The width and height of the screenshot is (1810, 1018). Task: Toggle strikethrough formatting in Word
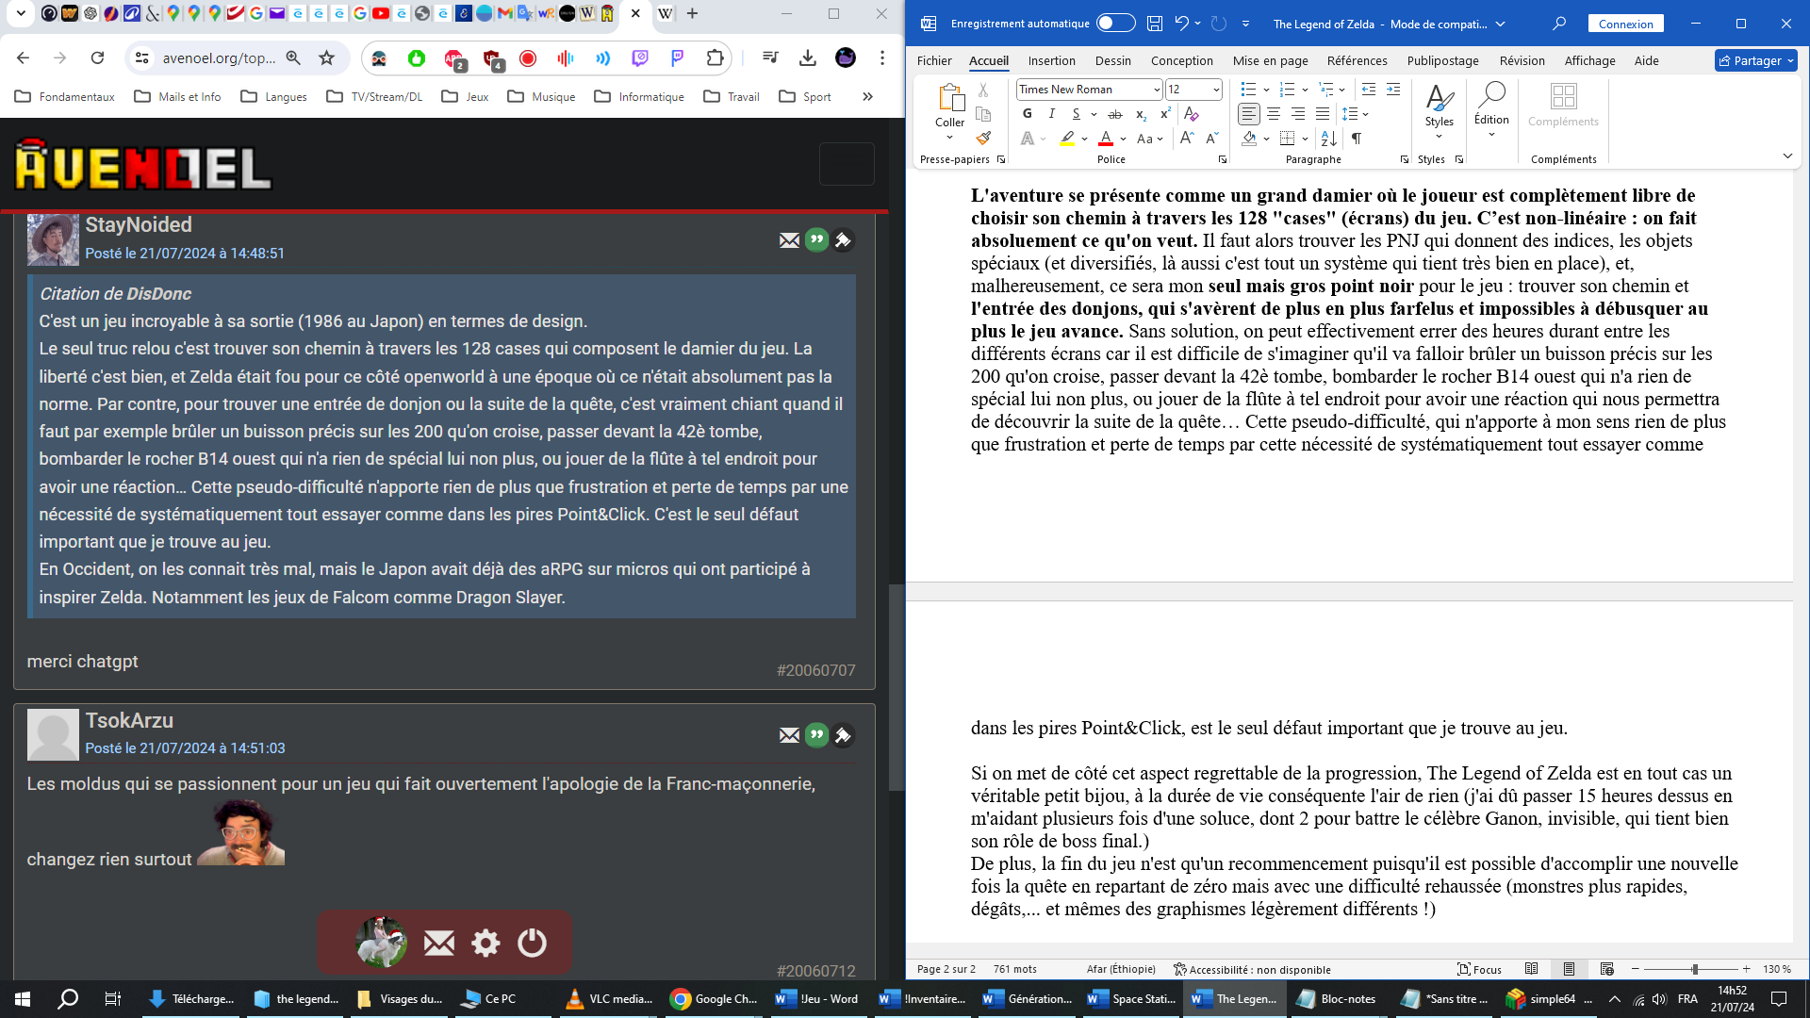coord(1115,114)
